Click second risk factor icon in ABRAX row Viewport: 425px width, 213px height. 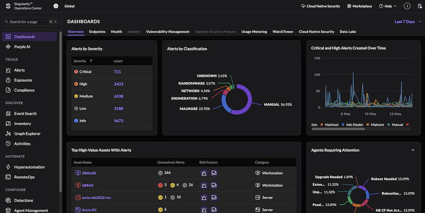(x=214, y=185)
